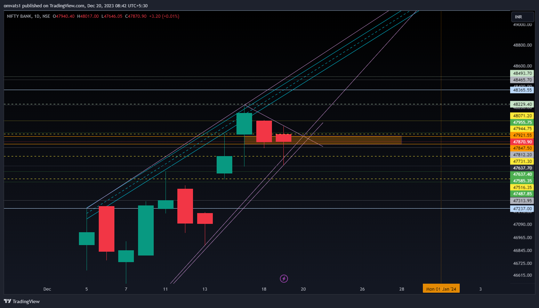Click the green 47487.85 price label
Viewport: 539px width, 308px height.
(x=522, y=194)
